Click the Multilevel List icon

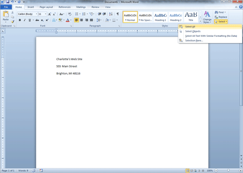[91, 14]
